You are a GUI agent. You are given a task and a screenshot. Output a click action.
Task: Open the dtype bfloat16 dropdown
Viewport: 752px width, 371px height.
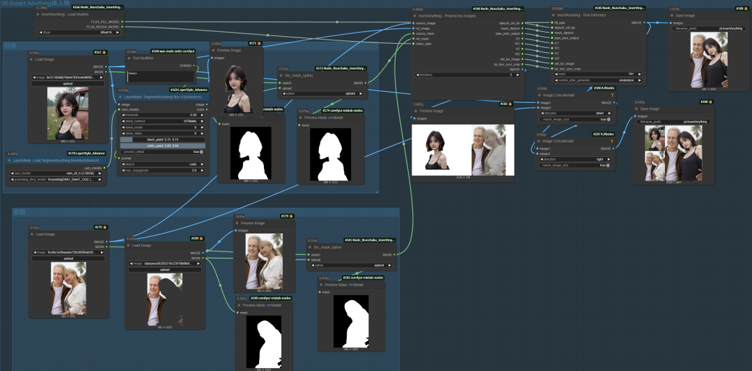78,32
